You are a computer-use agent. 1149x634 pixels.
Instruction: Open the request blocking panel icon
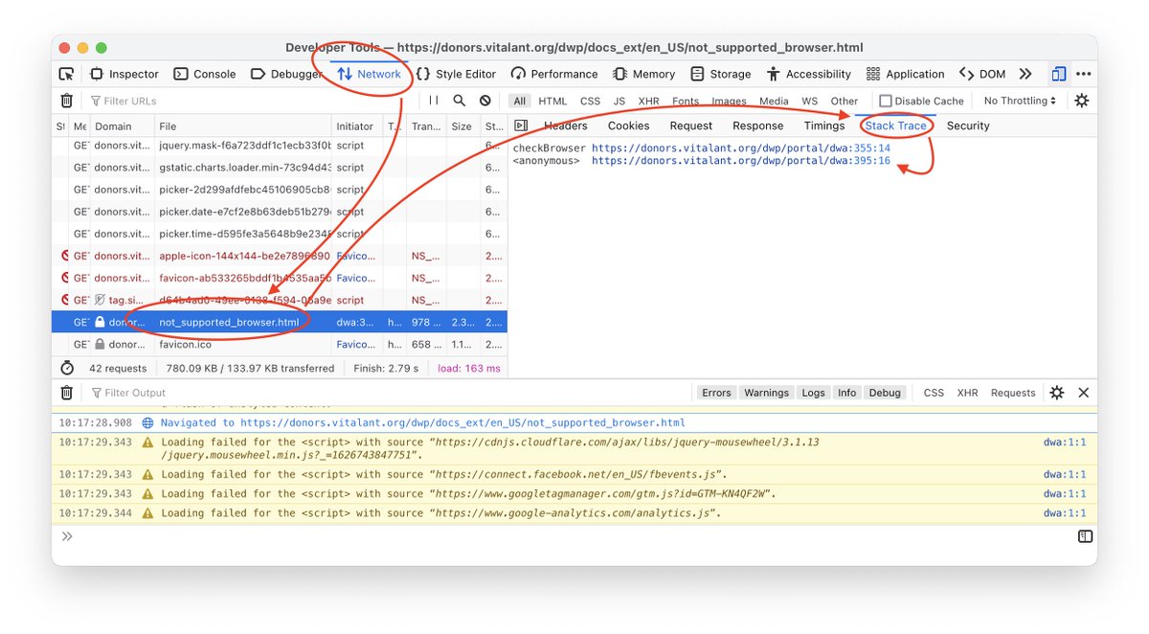pos(485,101)
